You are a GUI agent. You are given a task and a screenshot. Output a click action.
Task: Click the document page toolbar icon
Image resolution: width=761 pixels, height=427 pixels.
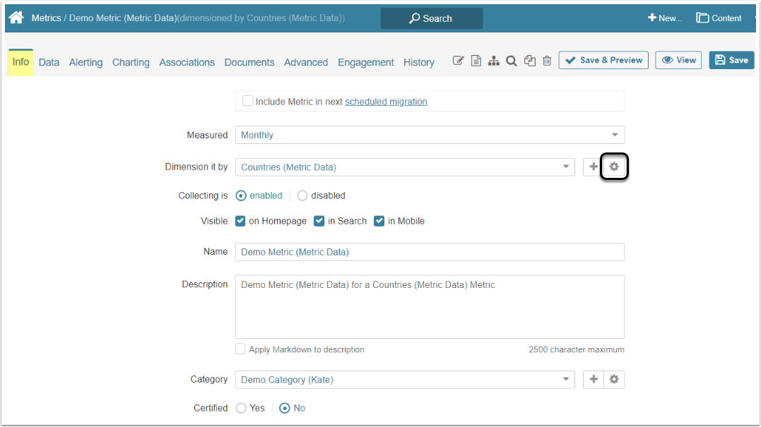(x=476, y=61)
